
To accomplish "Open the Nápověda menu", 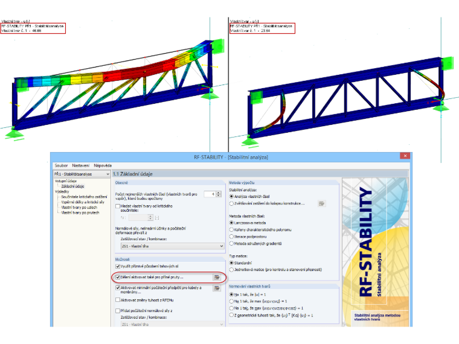I will coord(103,165).
